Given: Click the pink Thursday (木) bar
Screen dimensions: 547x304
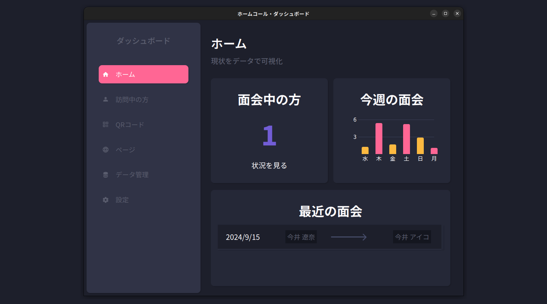Looking at the screenshot, I should 379,139.
